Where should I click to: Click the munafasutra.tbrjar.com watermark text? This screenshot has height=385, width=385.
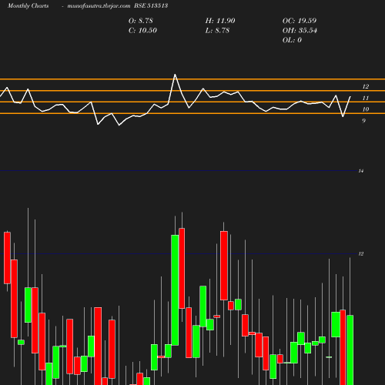click(x=99, y=6)
